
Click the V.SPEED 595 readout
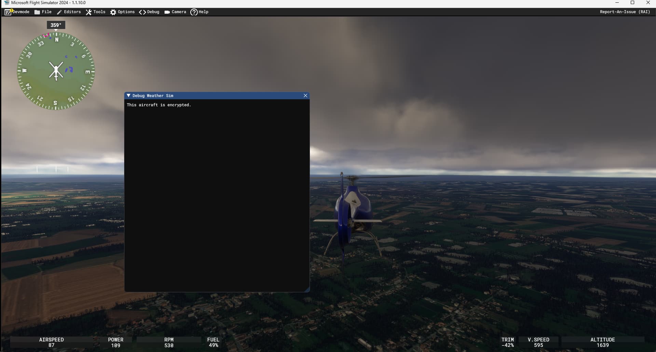(538, 342)
